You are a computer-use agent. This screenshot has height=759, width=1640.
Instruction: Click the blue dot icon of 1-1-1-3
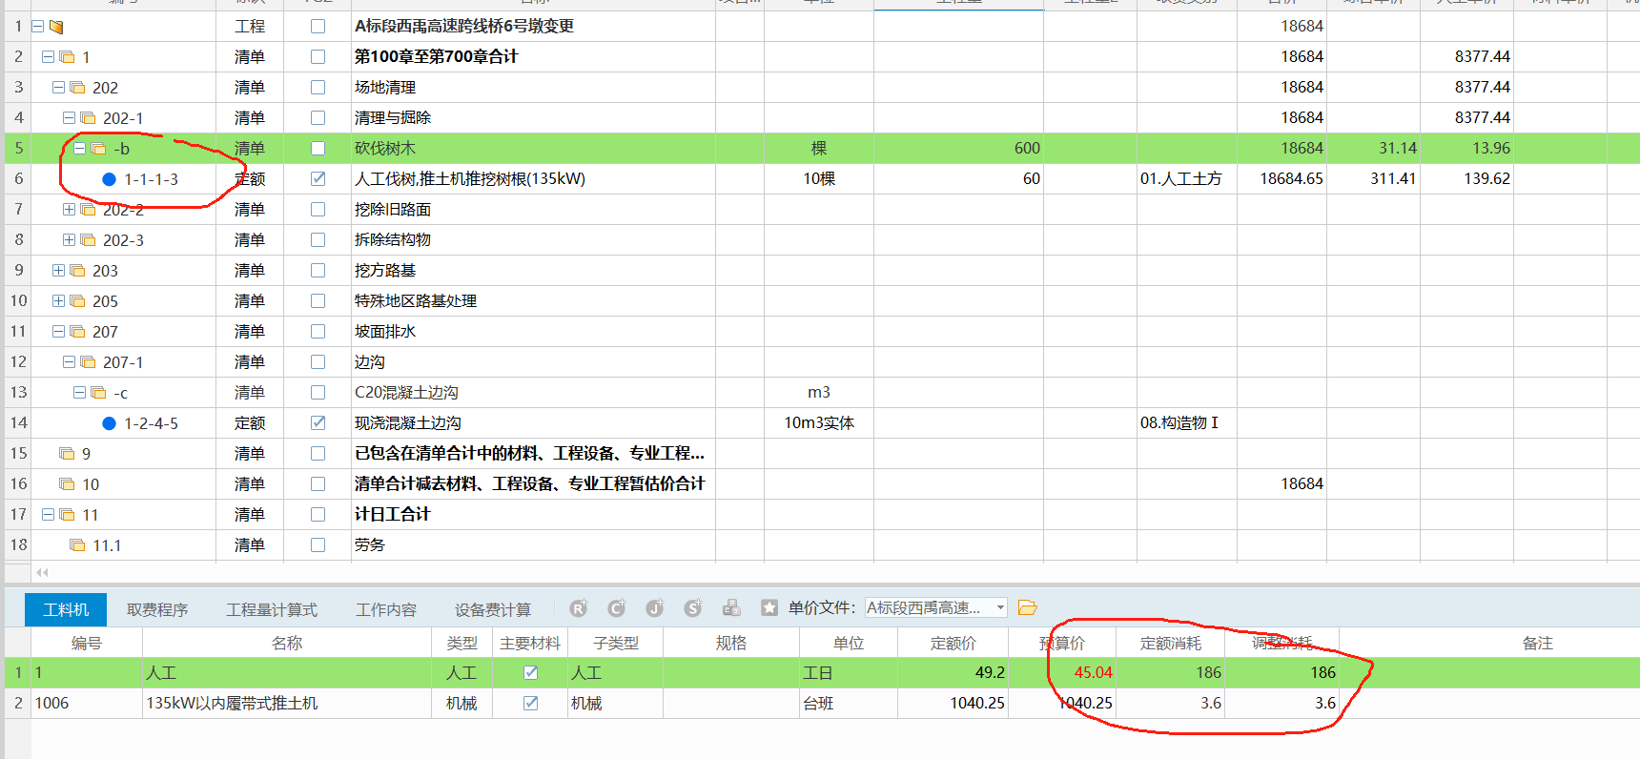(x=109, y=179)
